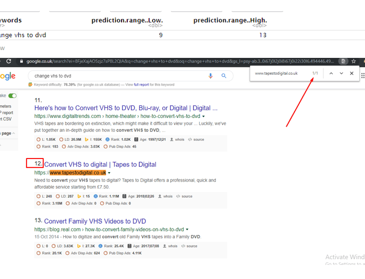Click digitaltrends L: 1.05K metric
365x279 pixels.
tap(46, 140)
